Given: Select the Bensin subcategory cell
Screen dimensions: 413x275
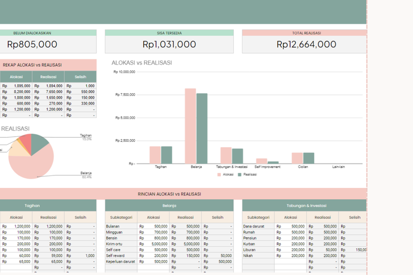Looking at the screenshot, I should pyautogui.click(x=121, y=238).
